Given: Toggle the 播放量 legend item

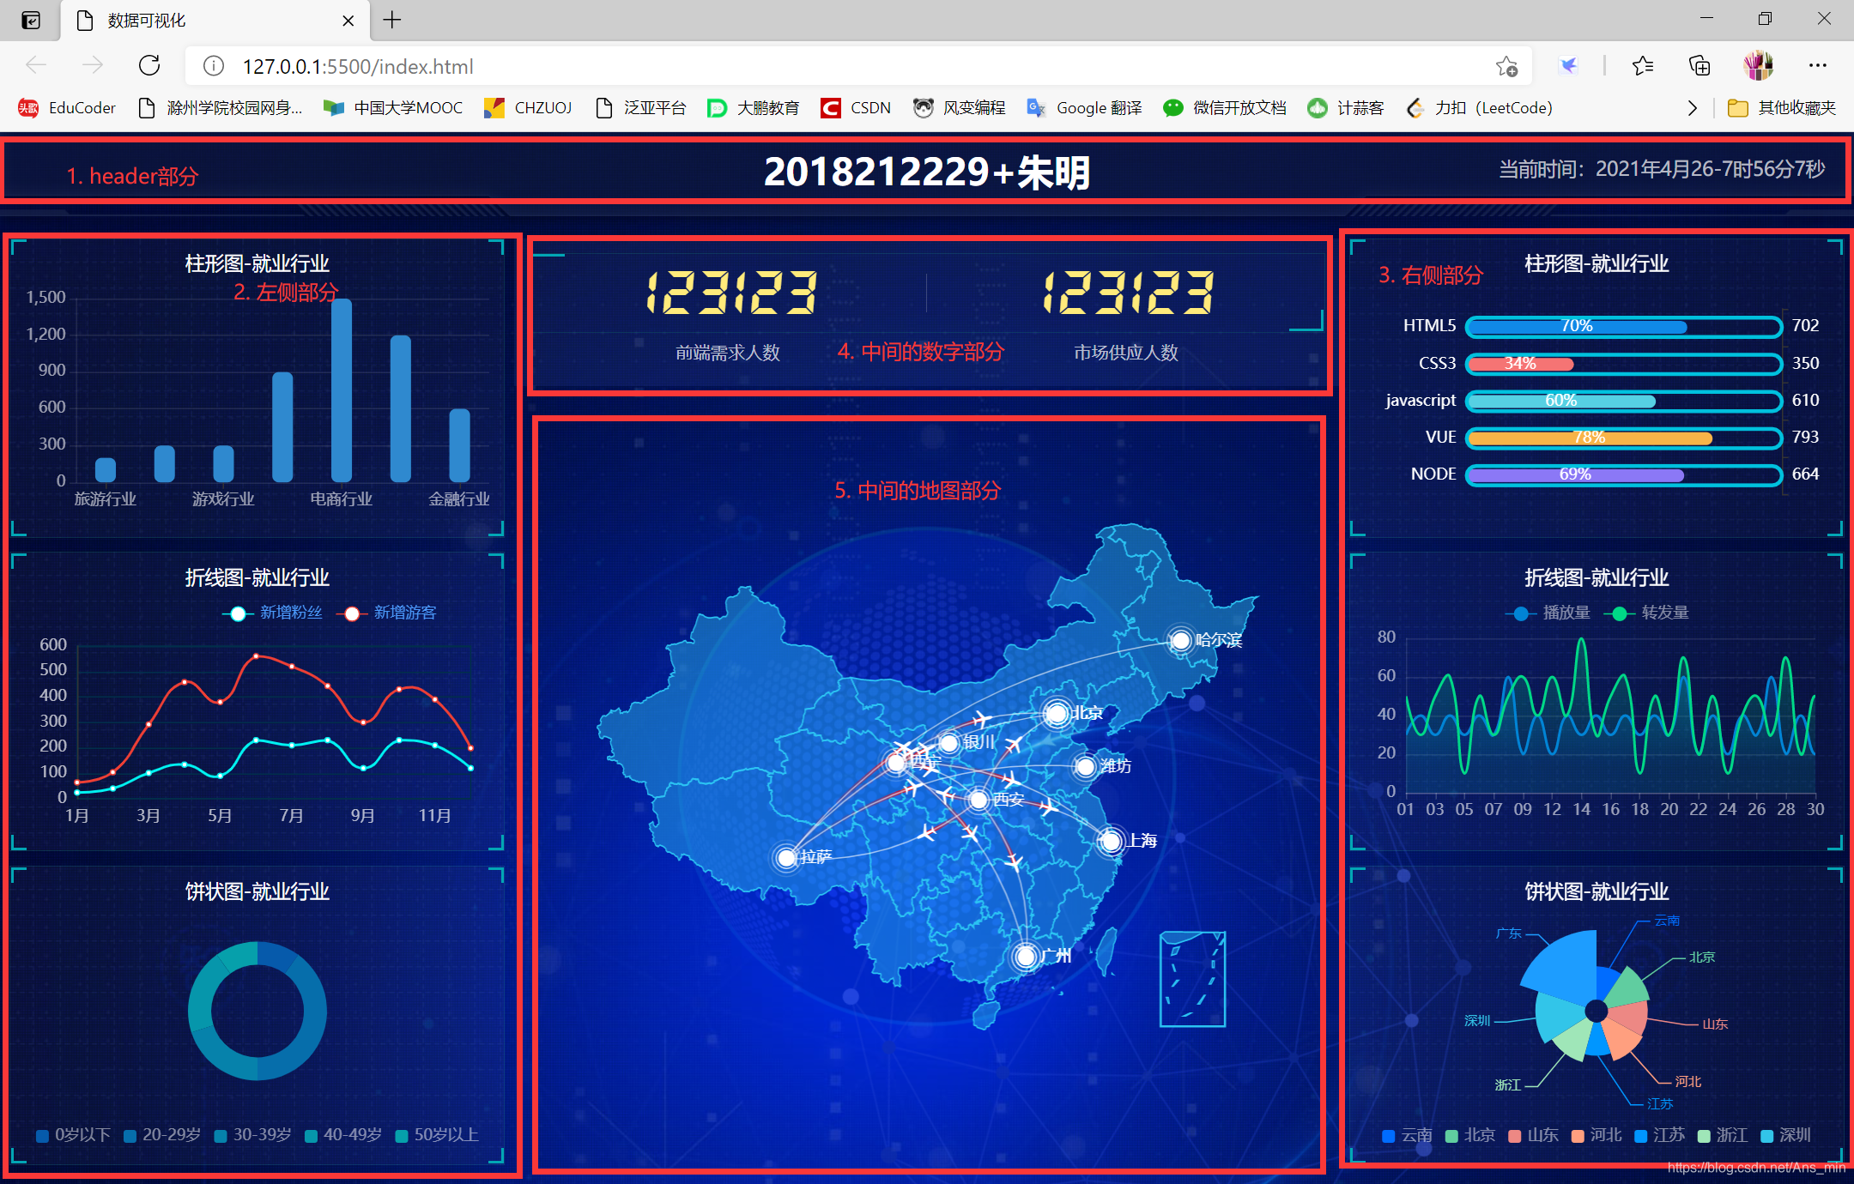Looking at the screenshot, I should (x=1548, y=613).
